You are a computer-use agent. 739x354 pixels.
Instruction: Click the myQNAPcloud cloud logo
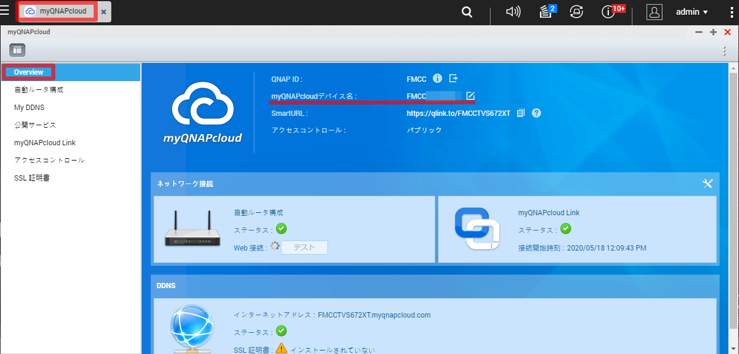click(x=203, y=113)
